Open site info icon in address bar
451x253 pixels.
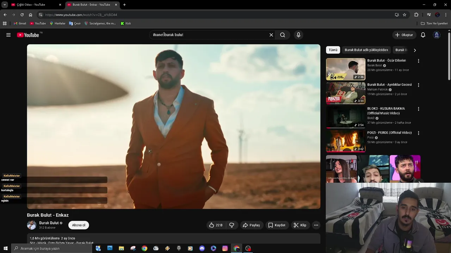pyautogui.click(x=41, y=15)
